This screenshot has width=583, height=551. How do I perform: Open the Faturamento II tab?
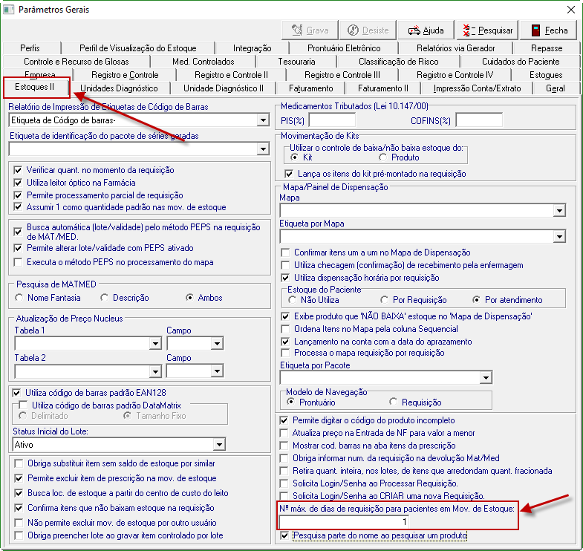pyautogui.click(x=382, y=88)
